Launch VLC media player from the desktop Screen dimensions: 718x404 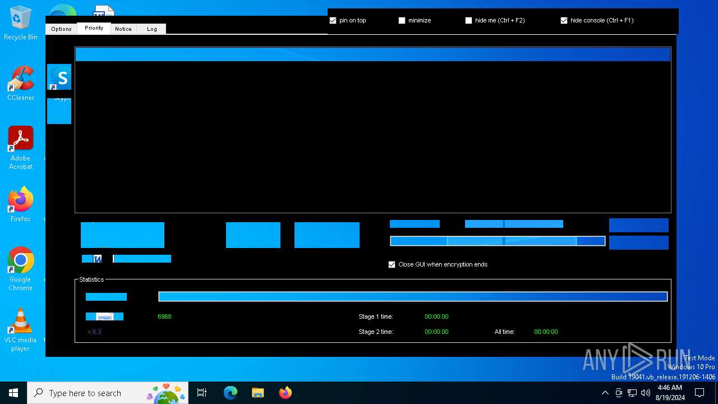[x=21, y=330]
